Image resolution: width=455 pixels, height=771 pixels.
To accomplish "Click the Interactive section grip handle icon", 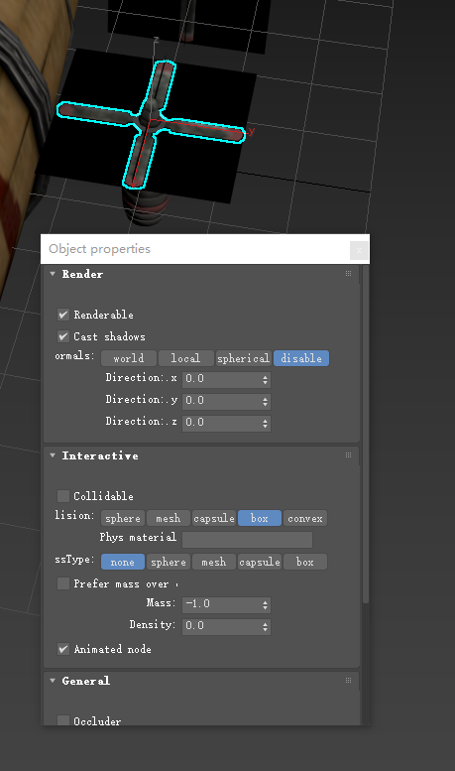I will click(x=348, y=455).
